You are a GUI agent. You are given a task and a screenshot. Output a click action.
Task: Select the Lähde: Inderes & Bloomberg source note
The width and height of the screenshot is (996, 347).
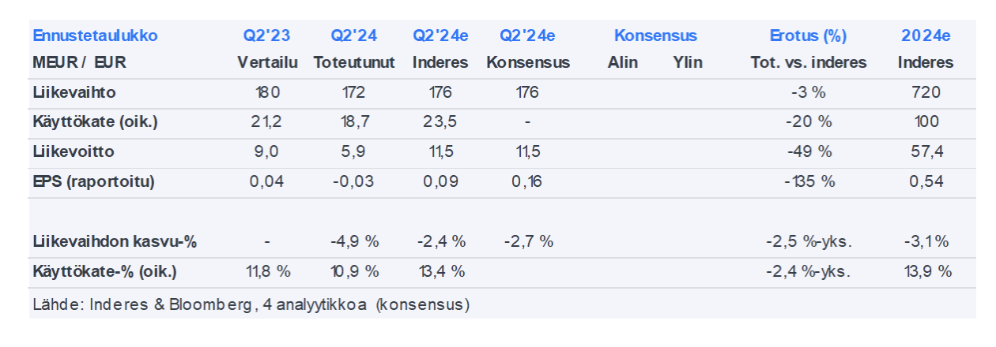click(x=251, y=304)
